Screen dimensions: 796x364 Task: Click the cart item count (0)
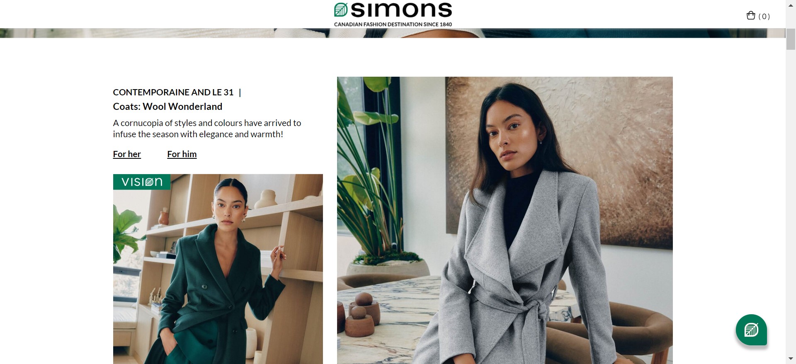pyautogui.click(x=764, y=17)
